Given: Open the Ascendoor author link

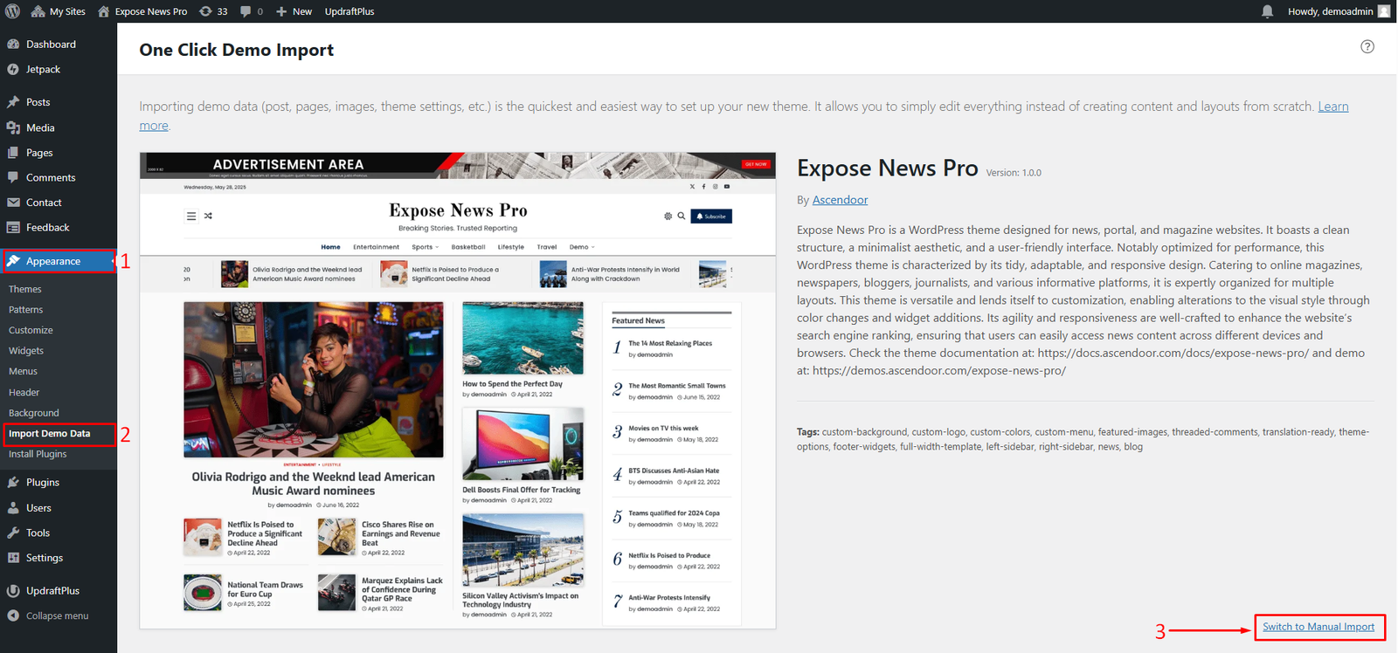Looking at the screenshot, I should point(840,200).
